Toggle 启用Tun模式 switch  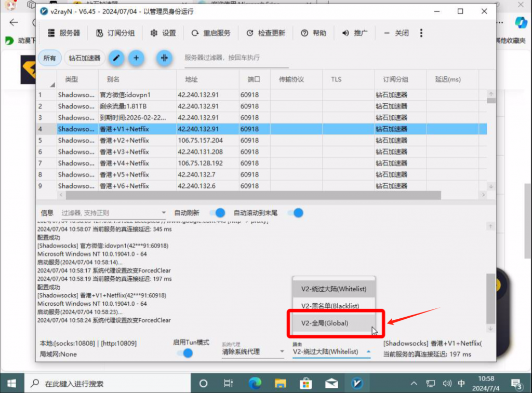185,354
